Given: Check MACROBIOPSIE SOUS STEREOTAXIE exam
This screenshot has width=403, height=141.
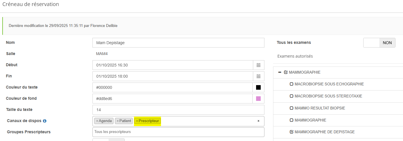Looking at the screenshot, I should (x=292, y=96).
